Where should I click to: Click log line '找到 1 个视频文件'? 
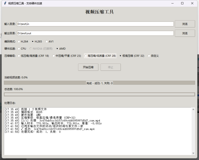coord(25,109)
